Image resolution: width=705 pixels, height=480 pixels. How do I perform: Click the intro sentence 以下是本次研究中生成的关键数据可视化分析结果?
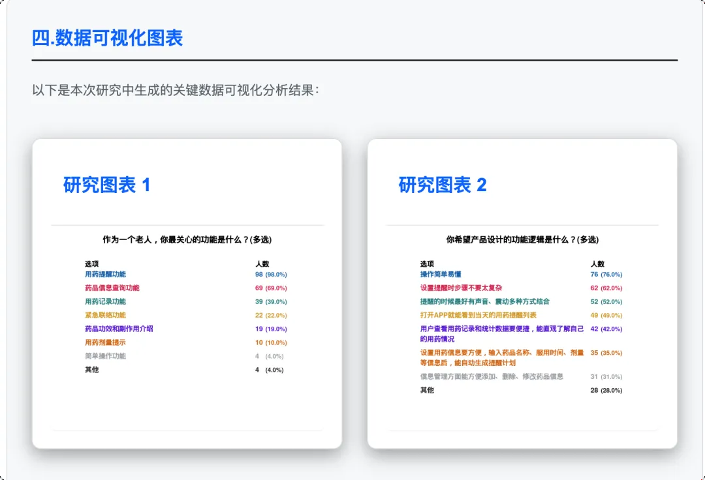[175, 90]
